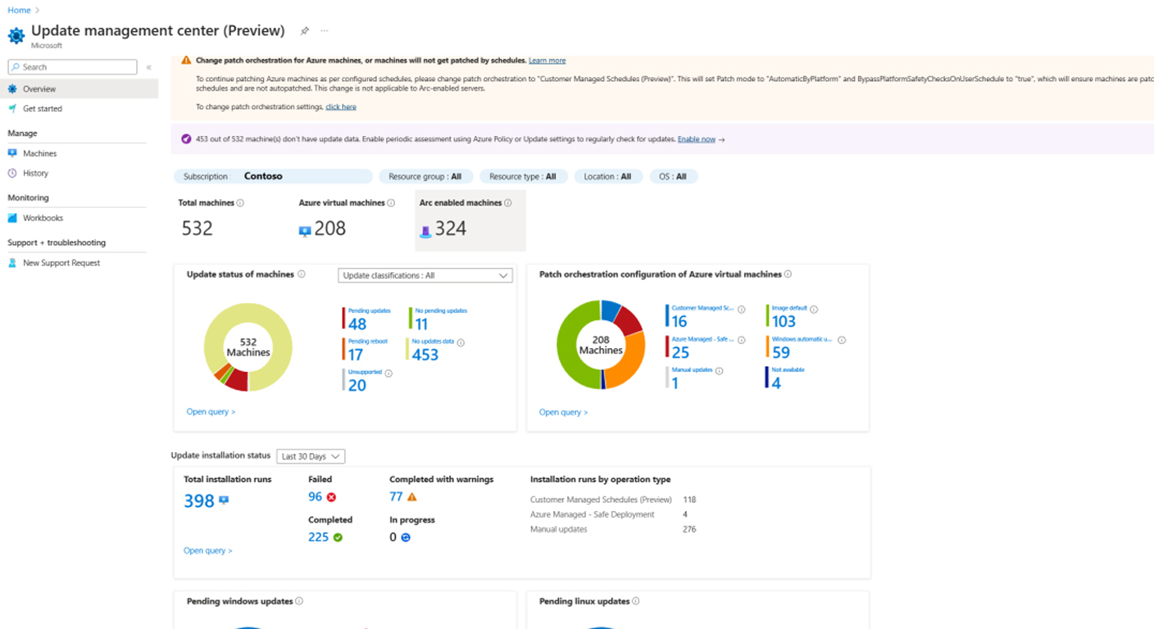Open the Resource type filter
1154x629 pixels.
click(523, 176)
